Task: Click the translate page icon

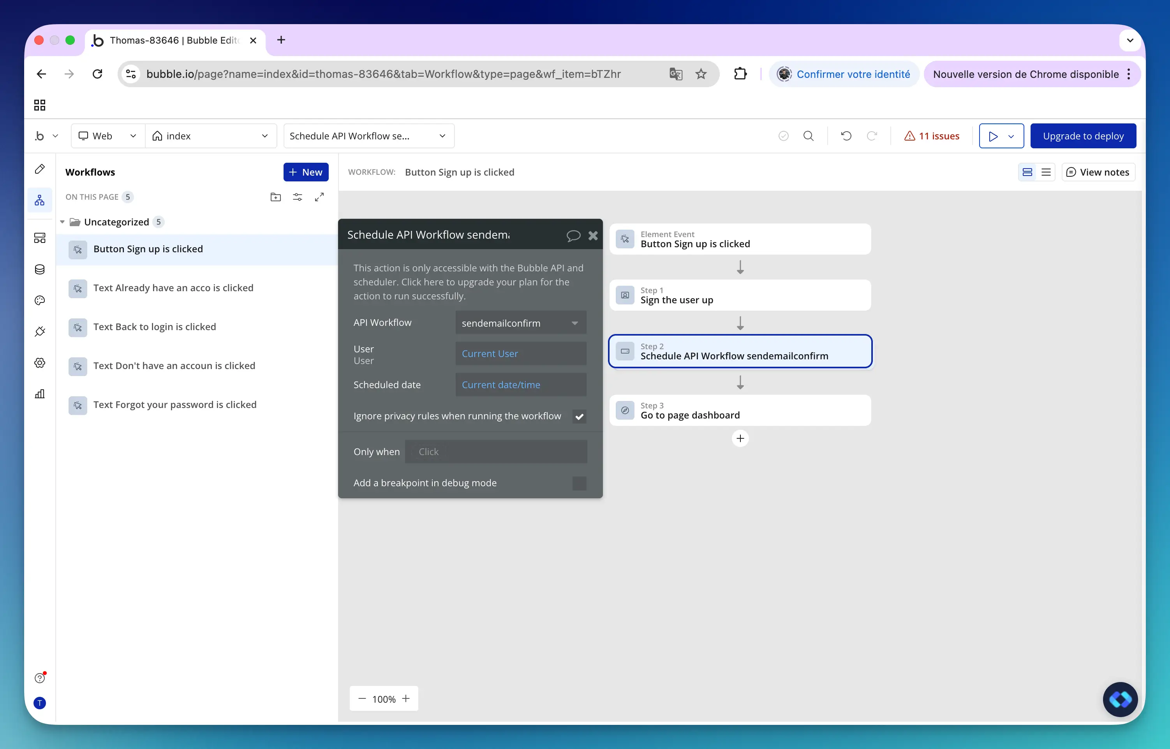Action: click(x=676, y=74)
